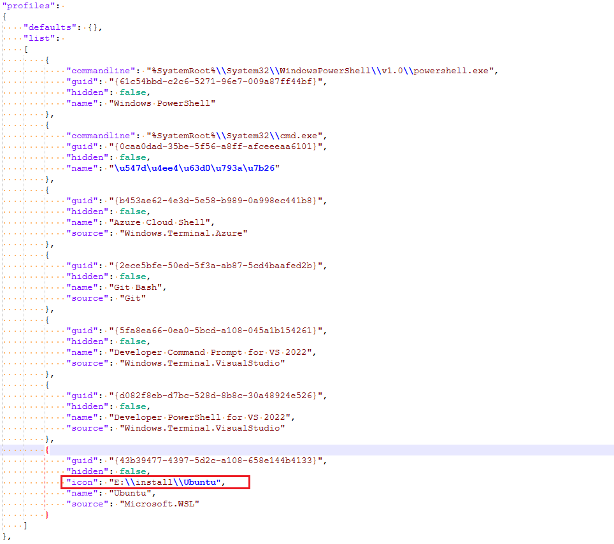The image size is (614, 544).
Task: Click hidden false in Windows PowerShell profile
Action: (132, 93)
